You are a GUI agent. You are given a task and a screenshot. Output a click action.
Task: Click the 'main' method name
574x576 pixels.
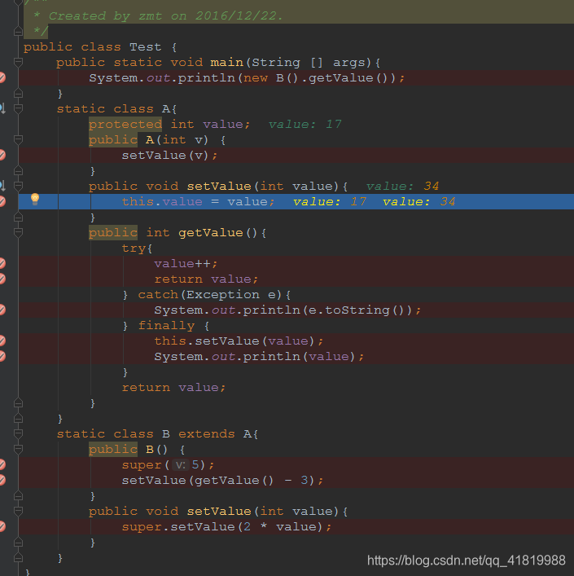pyautogui.click(x=227, y=63)
